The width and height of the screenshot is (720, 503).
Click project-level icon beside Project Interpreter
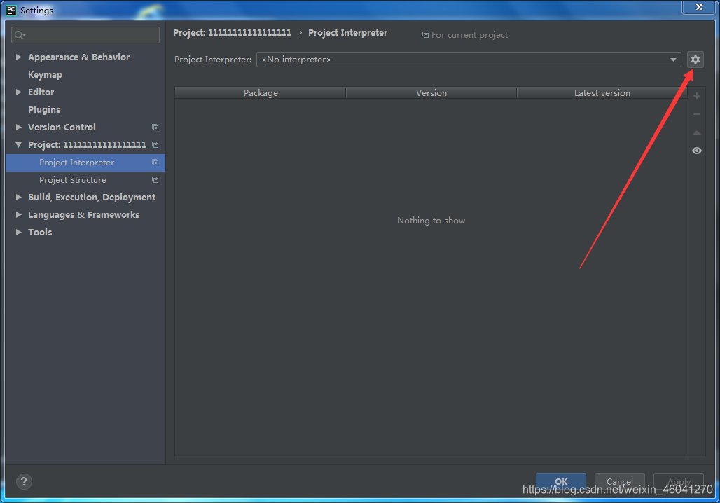[155, 162]
